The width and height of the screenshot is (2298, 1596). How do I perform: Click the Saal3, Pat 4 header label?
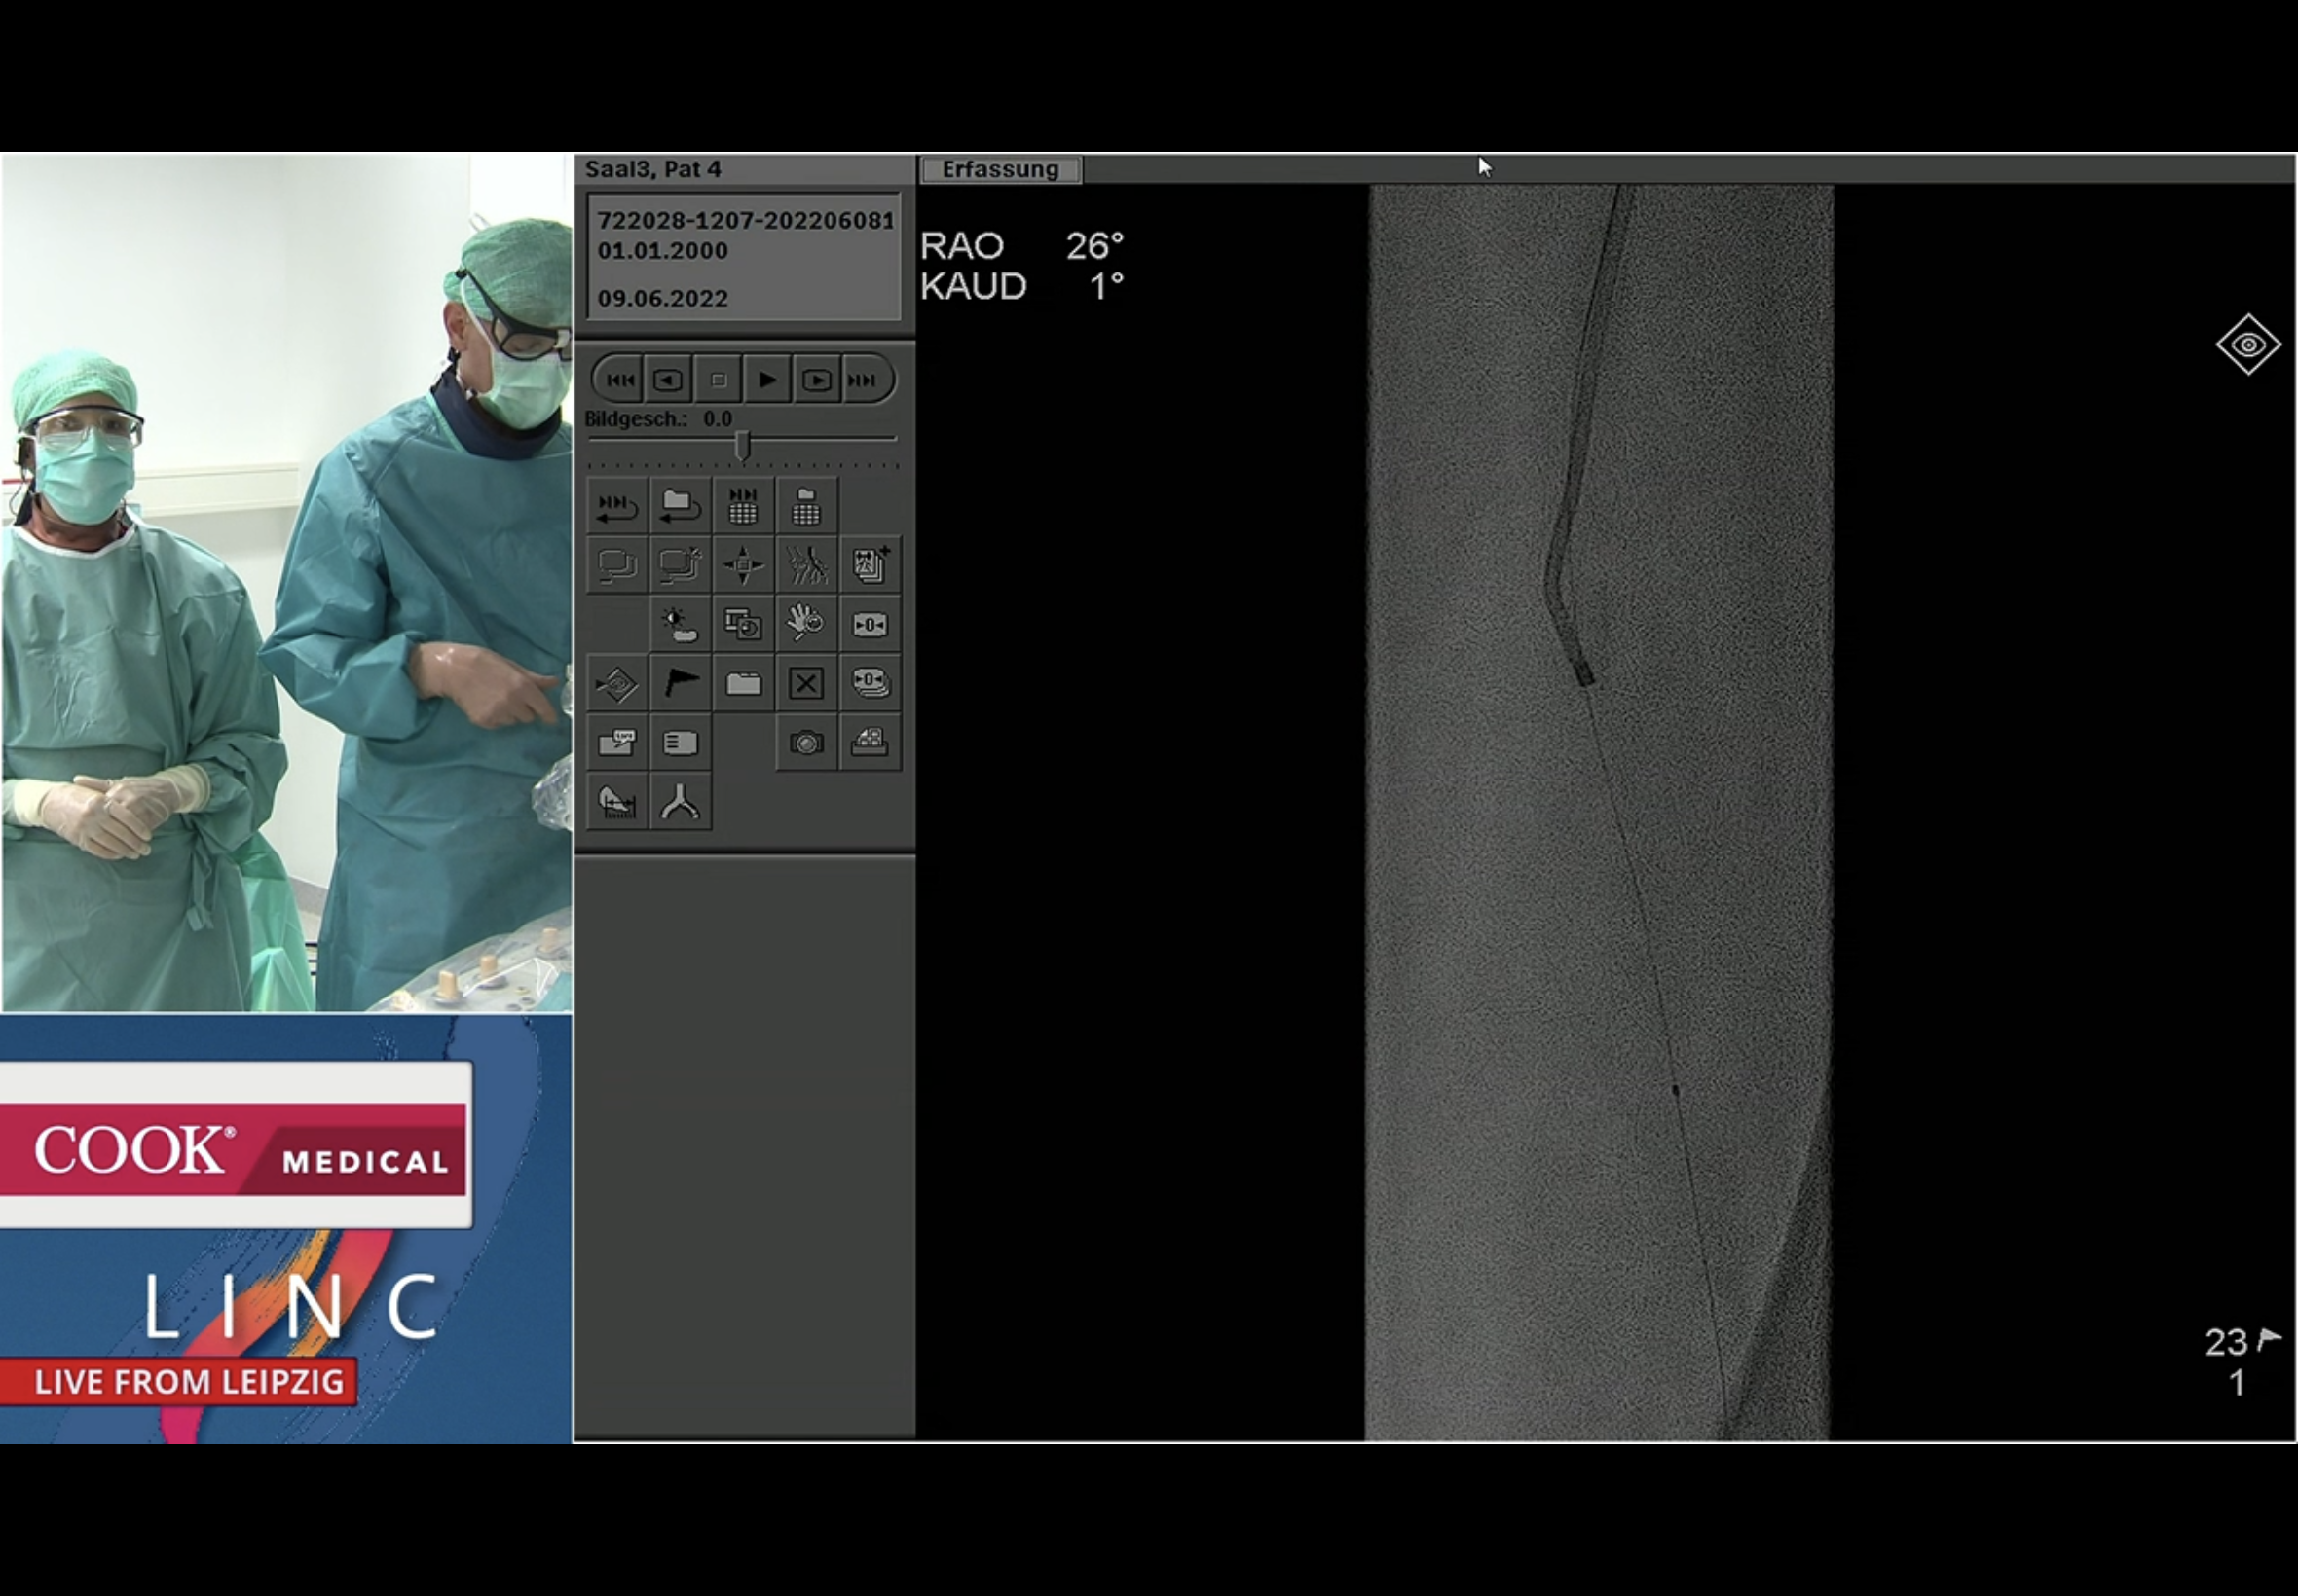click(x=653, y=169)
